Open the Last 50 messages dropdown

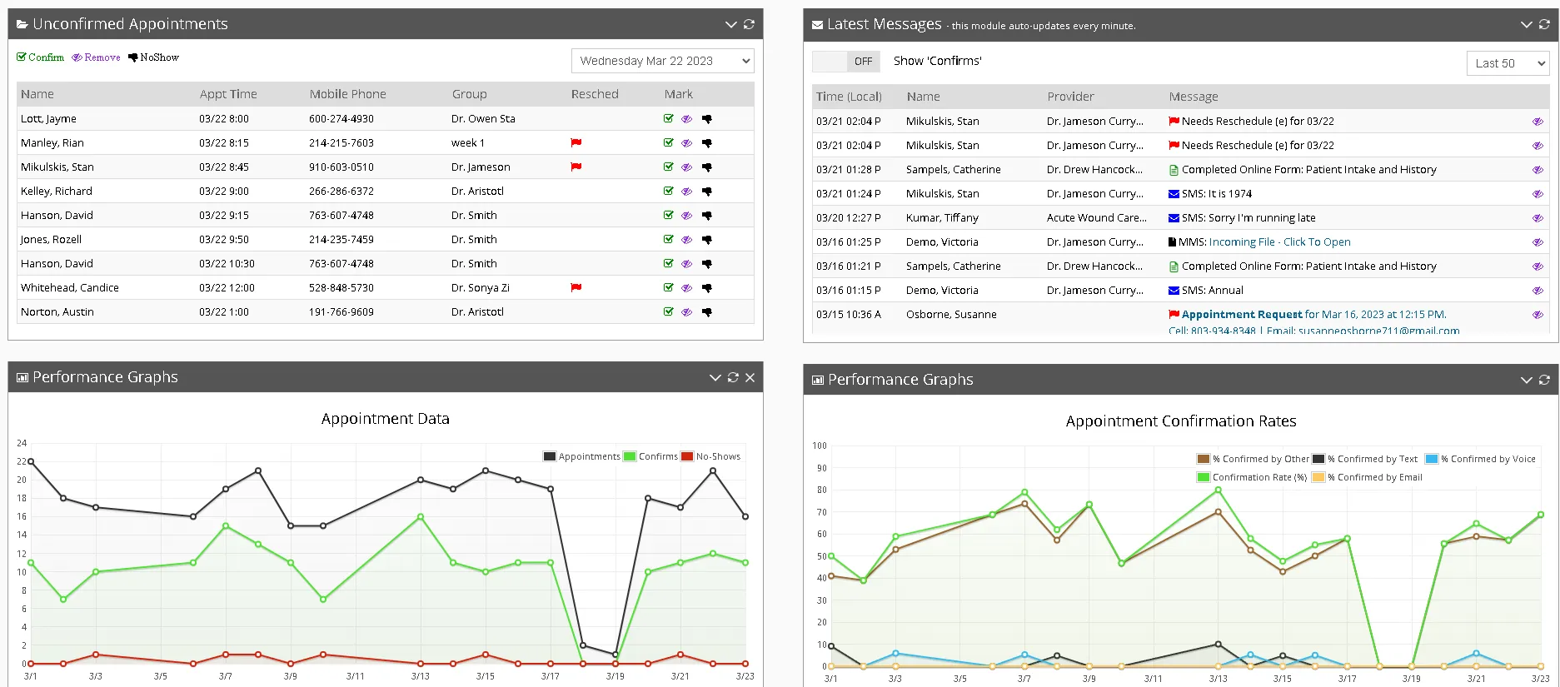point(1508,63)
